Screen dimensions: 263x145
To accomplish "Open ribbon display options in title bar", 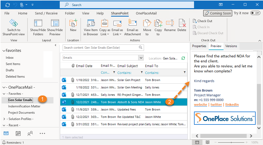I will pos(221,5).
